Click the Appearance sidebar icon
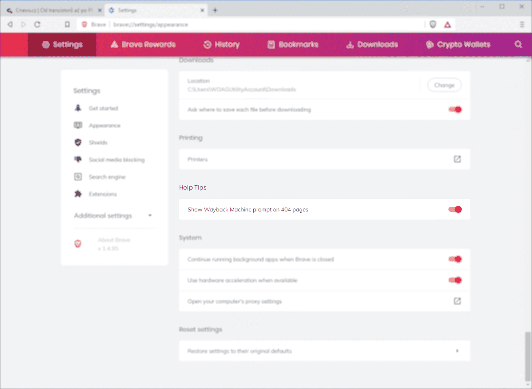 [78, 125]
